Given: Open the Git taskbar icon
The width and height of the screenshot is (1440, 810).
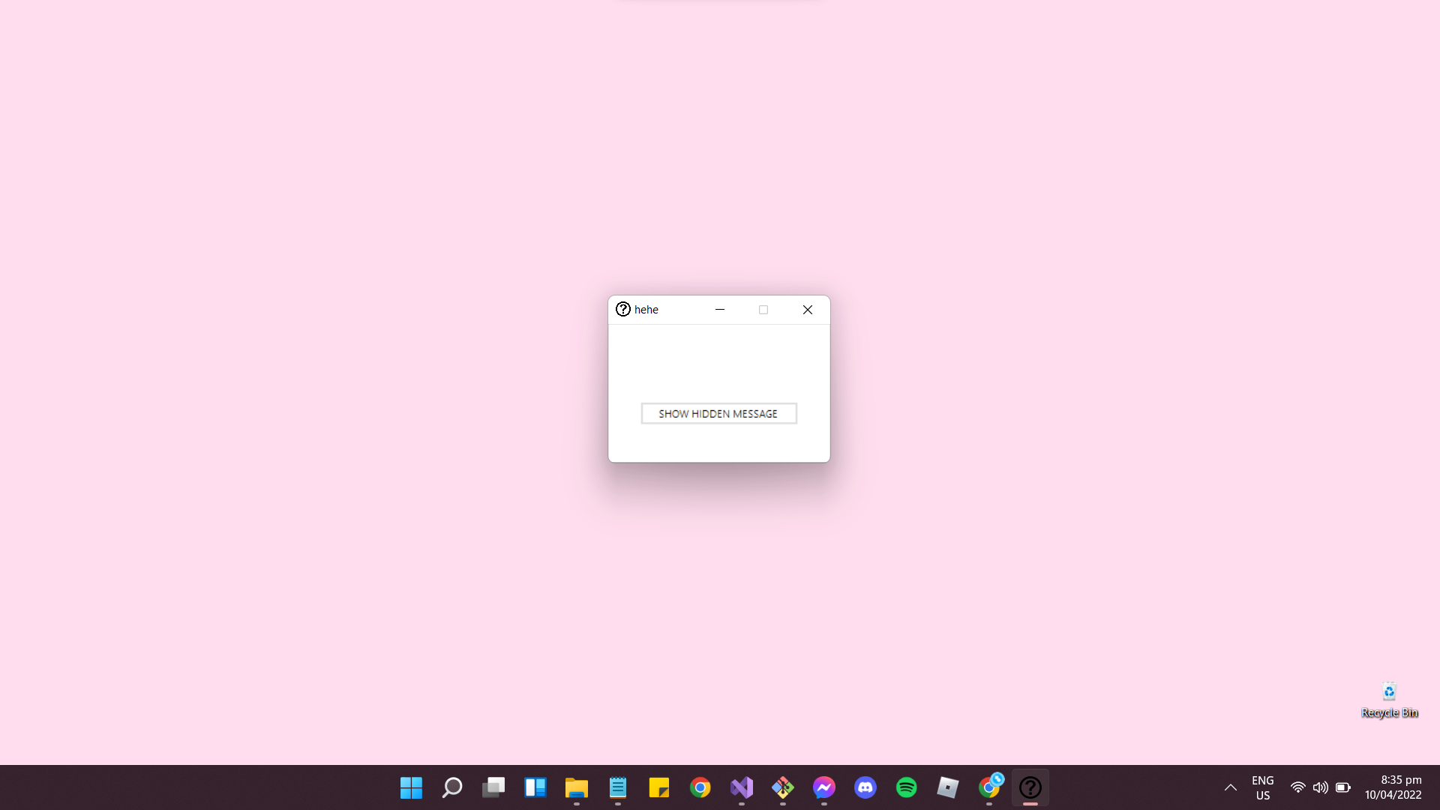Looking at the screenshot, I should [x=782, y=787].
